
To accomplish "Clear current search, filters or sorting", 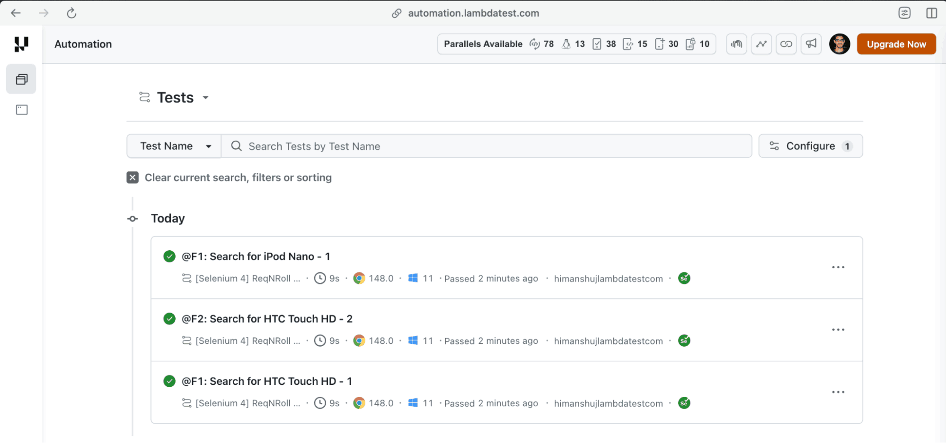I will 132,177.
